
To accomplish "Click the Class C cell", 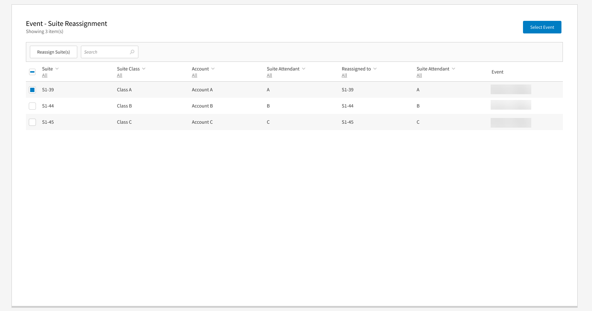I will click(x=124, y=122).
